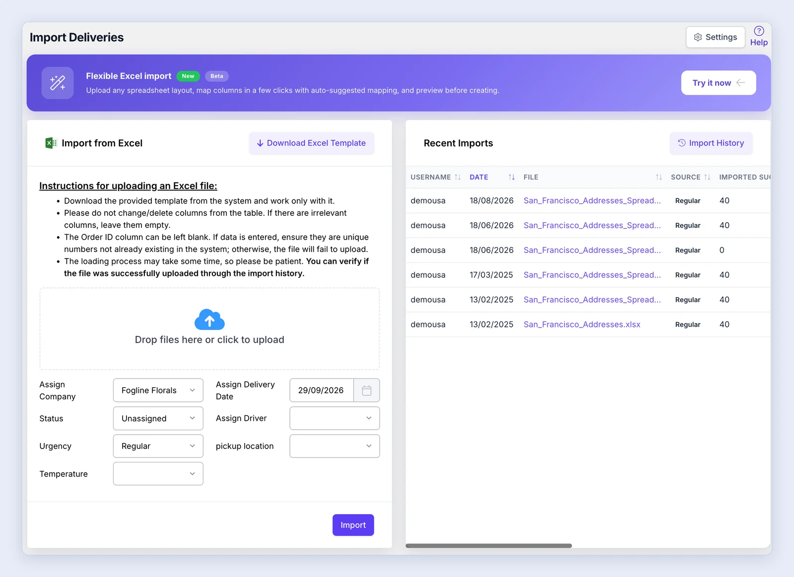Expand the pickup location dropdown
Image resolution: width=794 pixels, height=577 pixels.
(x=334, y=446)
